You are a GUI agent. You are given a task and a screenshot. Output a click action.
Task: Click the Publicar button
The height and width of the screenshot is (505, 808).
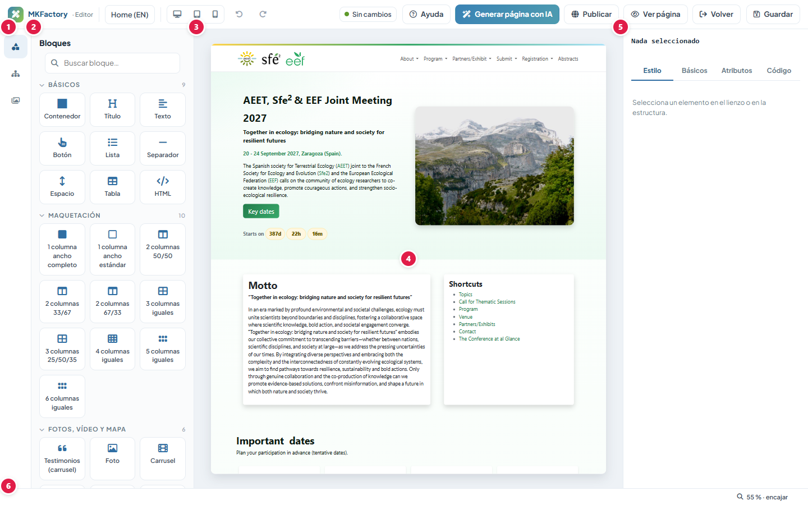[x=591, y=14]
